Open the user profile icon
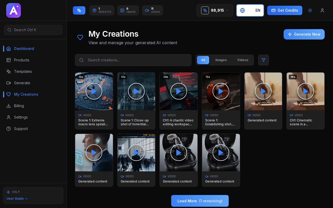This screenshot has width=333, height=208. (322, 10)
